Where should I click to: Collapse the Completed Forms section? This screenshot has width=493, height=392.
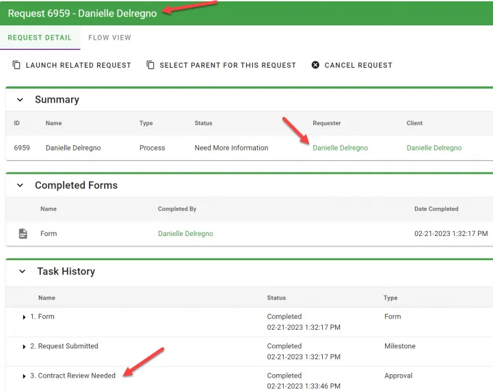(x=20, y=185)
